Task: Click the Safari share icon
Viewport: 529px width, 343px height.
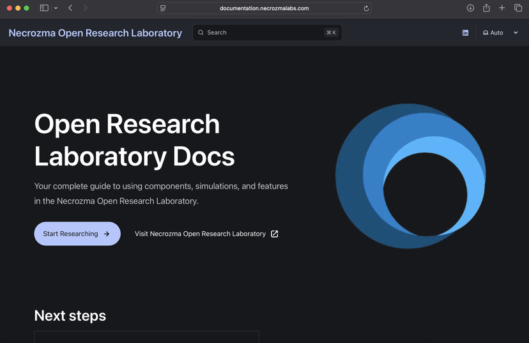Action: 486,8
